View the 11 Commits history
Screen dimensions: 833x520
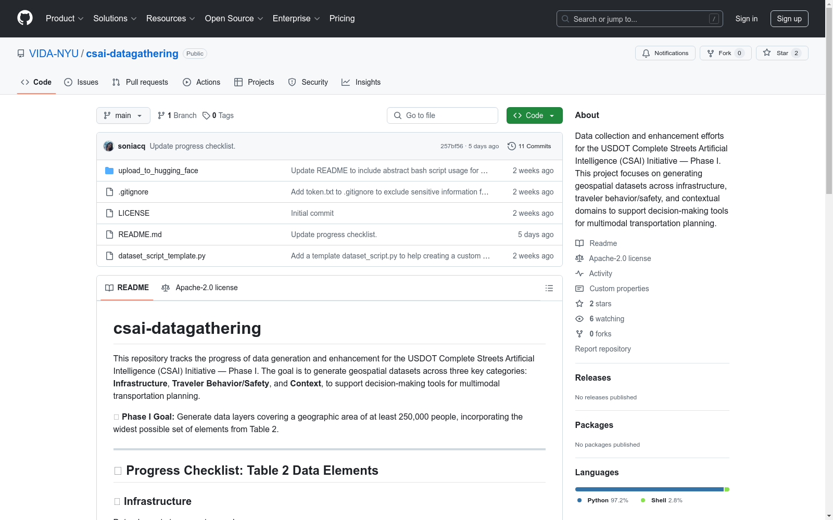[x=529, y=146]
